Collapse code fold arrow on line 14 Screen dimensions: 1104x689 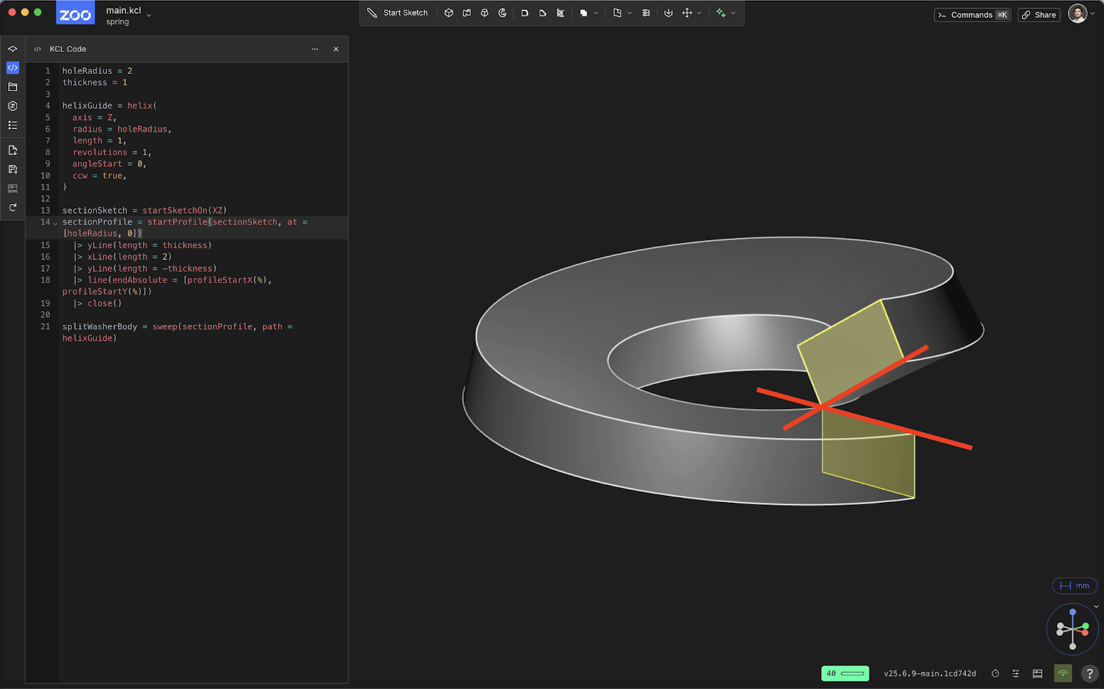point(55,223)
